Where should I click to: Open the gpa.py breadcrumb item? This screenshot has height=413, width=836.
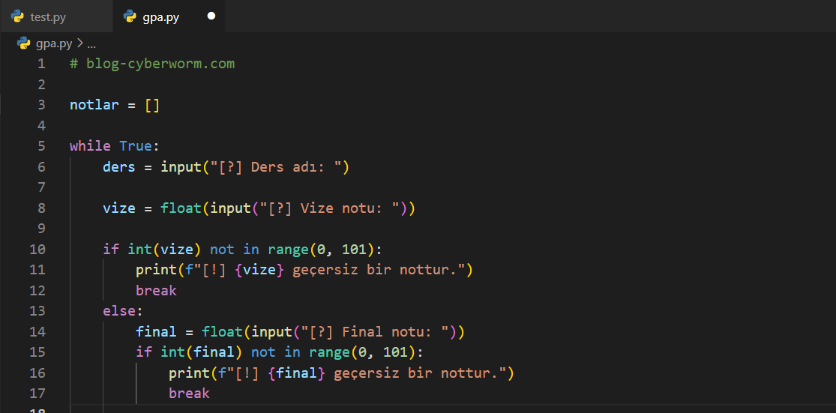tap(54, 43)
